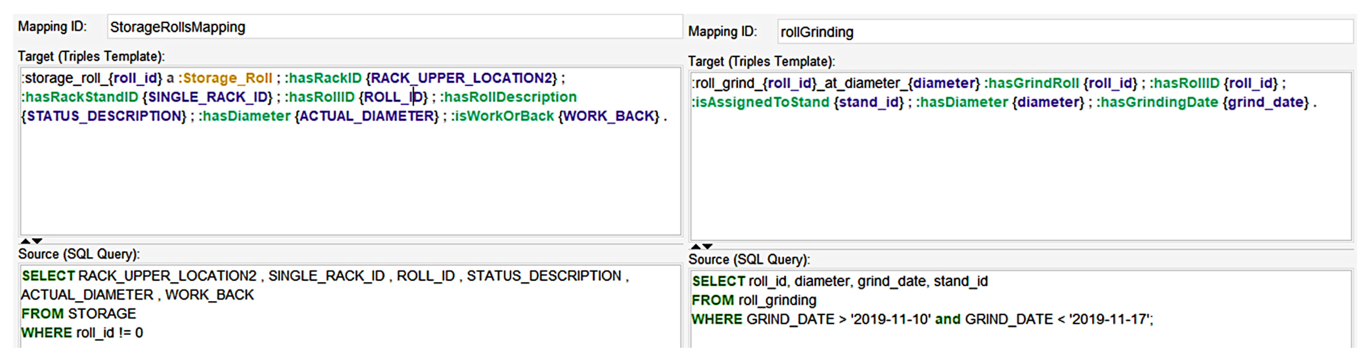This screenshot has width=1369, height=360.
Task: Click the :isWorkOrBack property text
Action: coord(502,117)
